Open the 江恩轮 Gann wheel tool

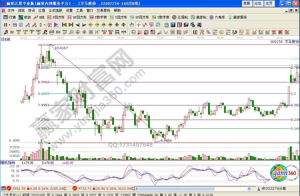tap(180, 17)
